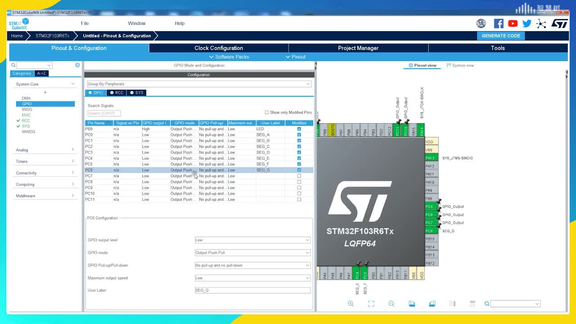Screen dimensions: 576x324
Task: Click the list layout icon in pinout toolbar
Action: click(x=472, y=304)
